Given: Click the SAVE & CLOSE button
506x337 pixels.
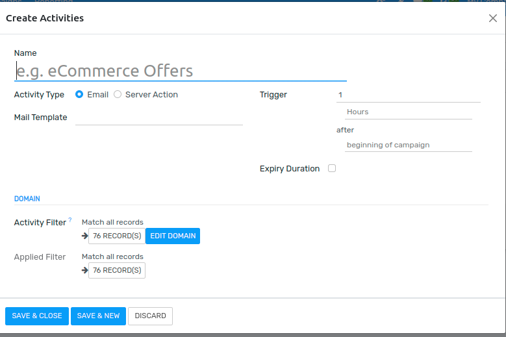Looking at the screenshot, I should click(37, 316).
